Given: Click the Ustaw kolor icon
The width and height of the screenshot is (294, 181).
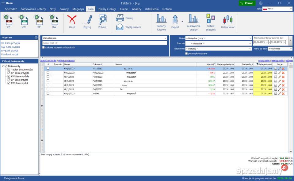Looking at the screenshot, I should [x=228, y=20].
